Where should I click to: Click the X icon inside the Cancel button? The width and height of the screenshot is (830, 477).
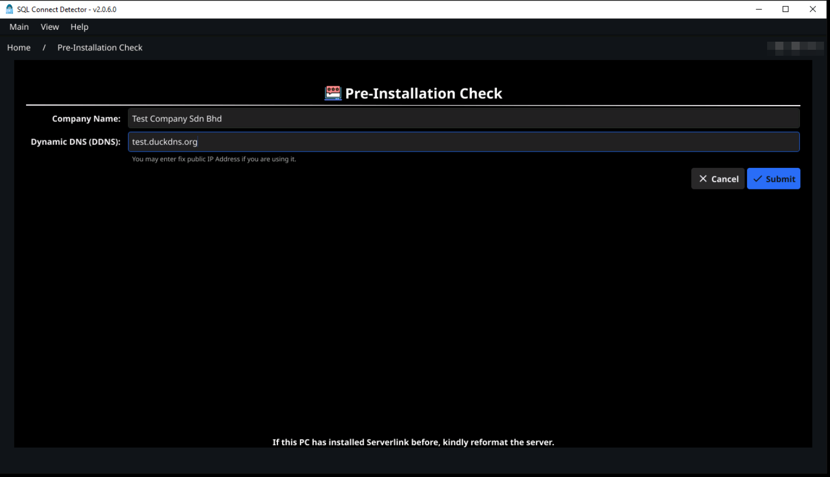(x=703, y=179)
